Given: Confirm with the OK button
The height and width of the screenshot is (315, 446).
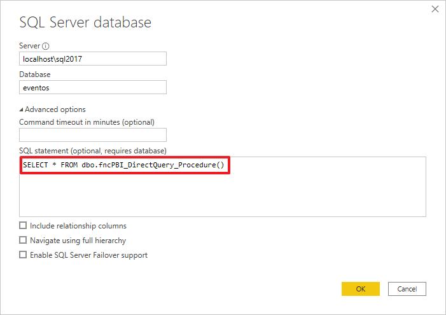Looking at the screenshot, I should point(360,289).
